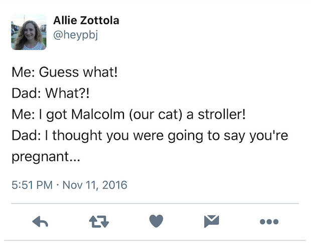Viewport: 311px width, 243px height.
Task: Click the 5:51 PM timestamp
Action: pyautogui.click(x=31, y=185)
